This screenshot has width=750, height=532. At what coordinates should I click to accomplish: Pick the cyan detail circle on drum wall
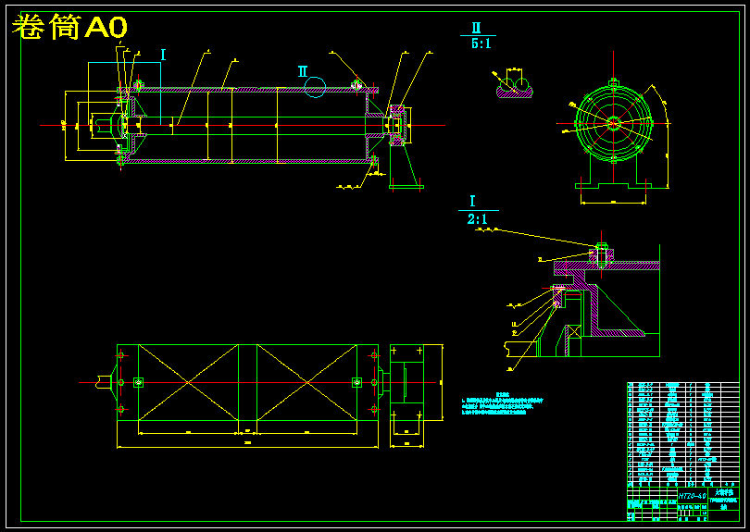pos(315,88)
